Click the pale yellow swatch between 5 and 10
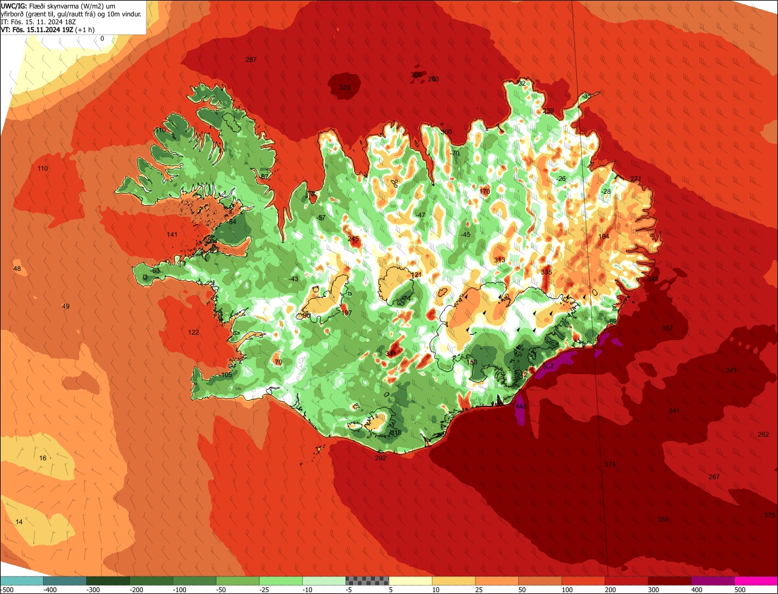Viewport: 778px width, 594px height. [410, 581]
